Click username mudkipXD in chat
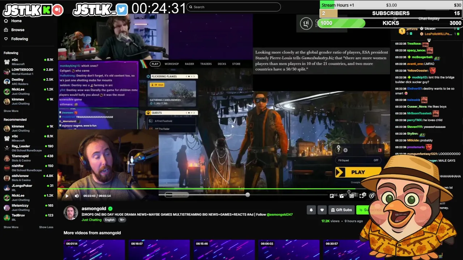The image size is (463, 260). click(x=420, y=77)
